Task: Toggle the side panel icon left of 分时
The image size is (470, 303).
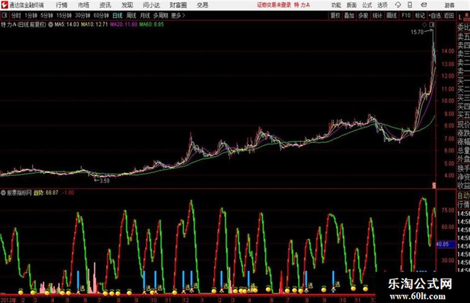Action: coord(4,15)
